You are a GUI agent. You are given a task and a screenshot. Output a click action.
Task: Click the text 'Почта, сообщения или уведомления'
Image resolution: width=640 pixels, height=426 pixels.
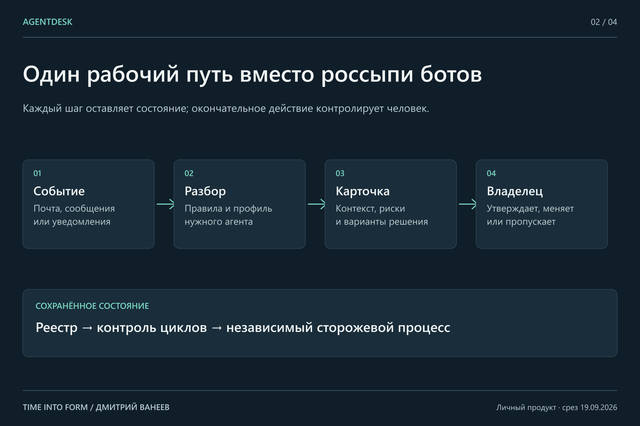pos(74,215)
